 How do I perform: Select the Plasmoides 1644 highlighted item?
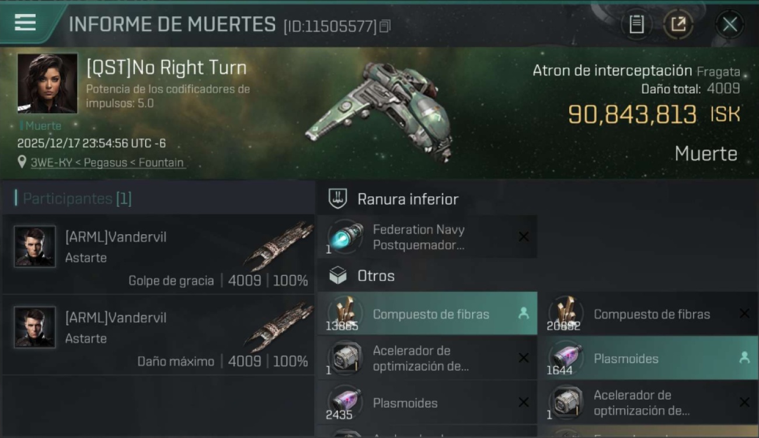pos(648,358)
